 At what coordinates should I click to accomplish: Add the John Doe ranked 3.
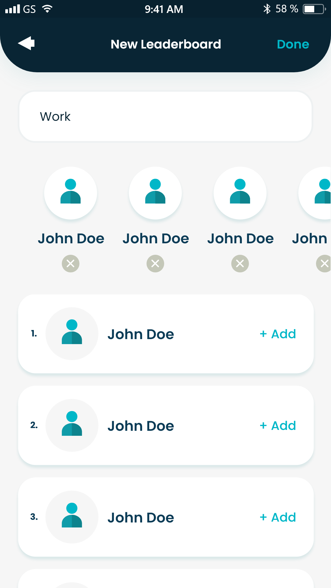click(x=278, y=517)
